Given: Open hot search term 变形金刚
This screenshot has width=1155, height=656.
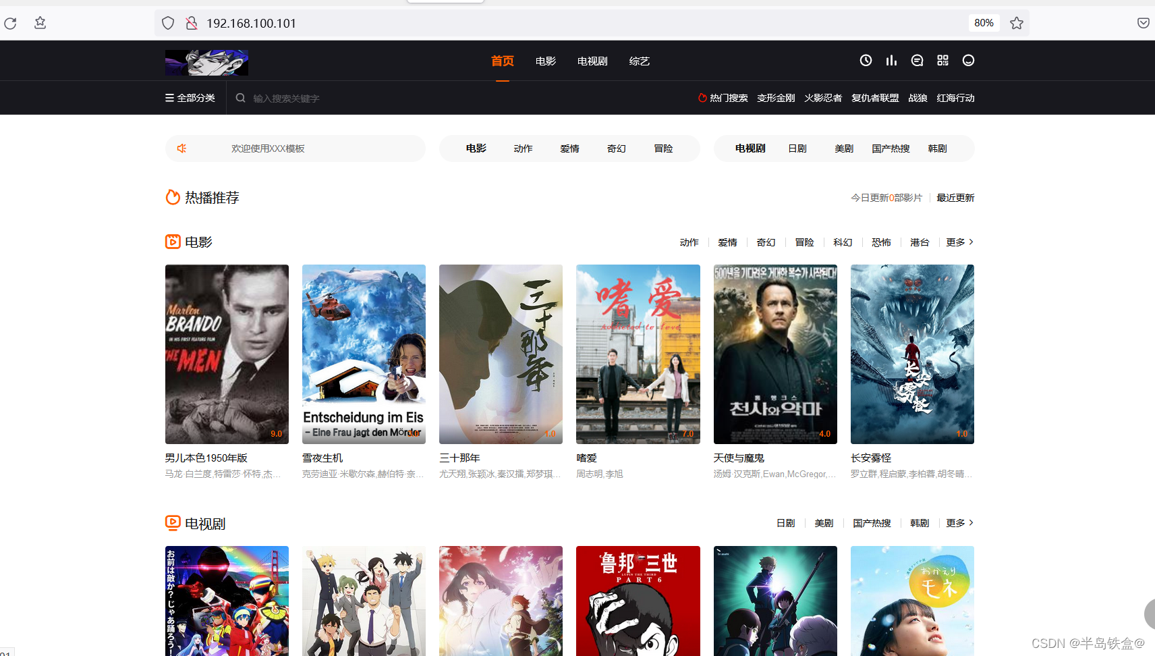Looking at the screenshot, I should pos(776,98).
